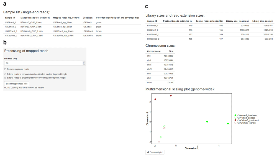This screenshot has width=277, height=158.
Task: Click the Condition column header
Action: 88,18
